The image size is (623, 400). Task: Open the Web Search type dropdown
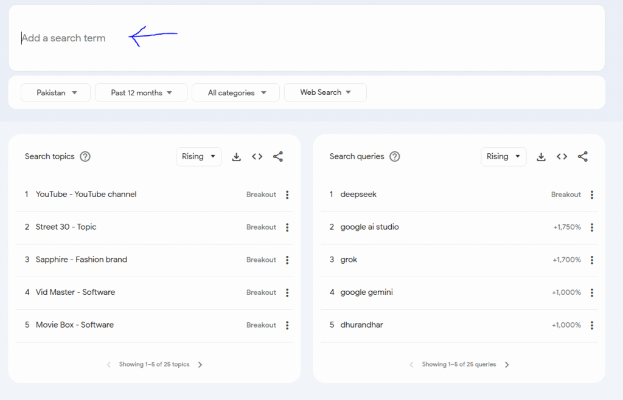325,92
